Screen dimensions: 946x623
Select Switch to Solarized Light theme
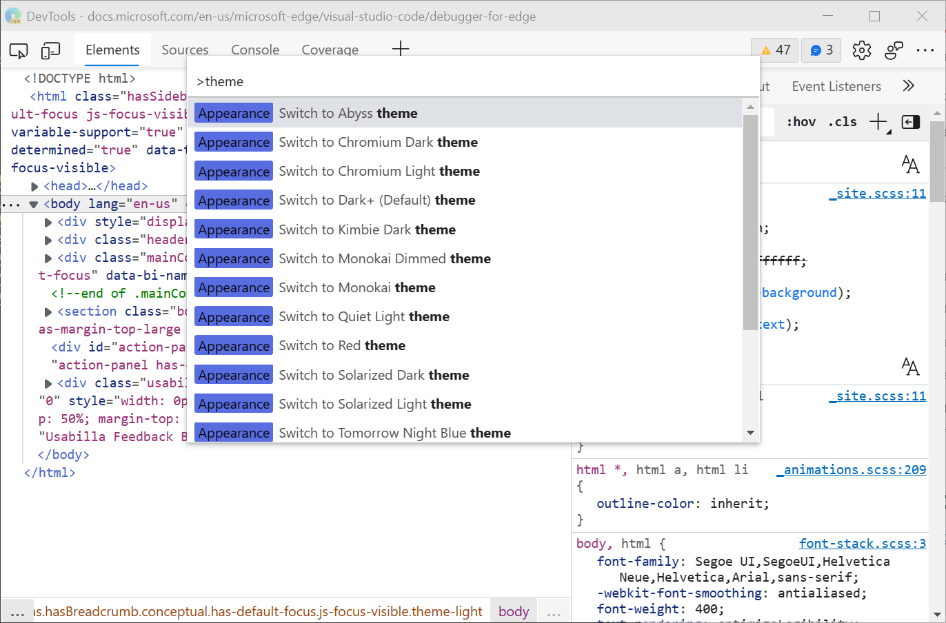pyautogui.click(x=465, y=404)
